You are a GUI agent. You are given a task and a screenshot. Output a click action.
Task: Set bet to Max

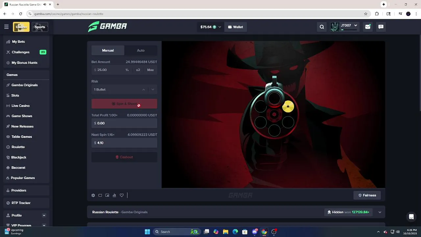point(150,70)
